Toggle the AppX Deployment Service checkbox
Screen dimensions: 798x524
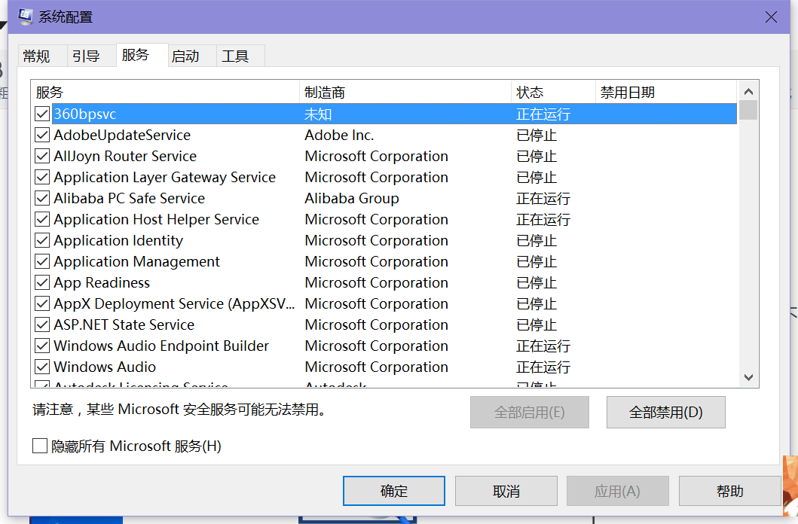point(42,304)
